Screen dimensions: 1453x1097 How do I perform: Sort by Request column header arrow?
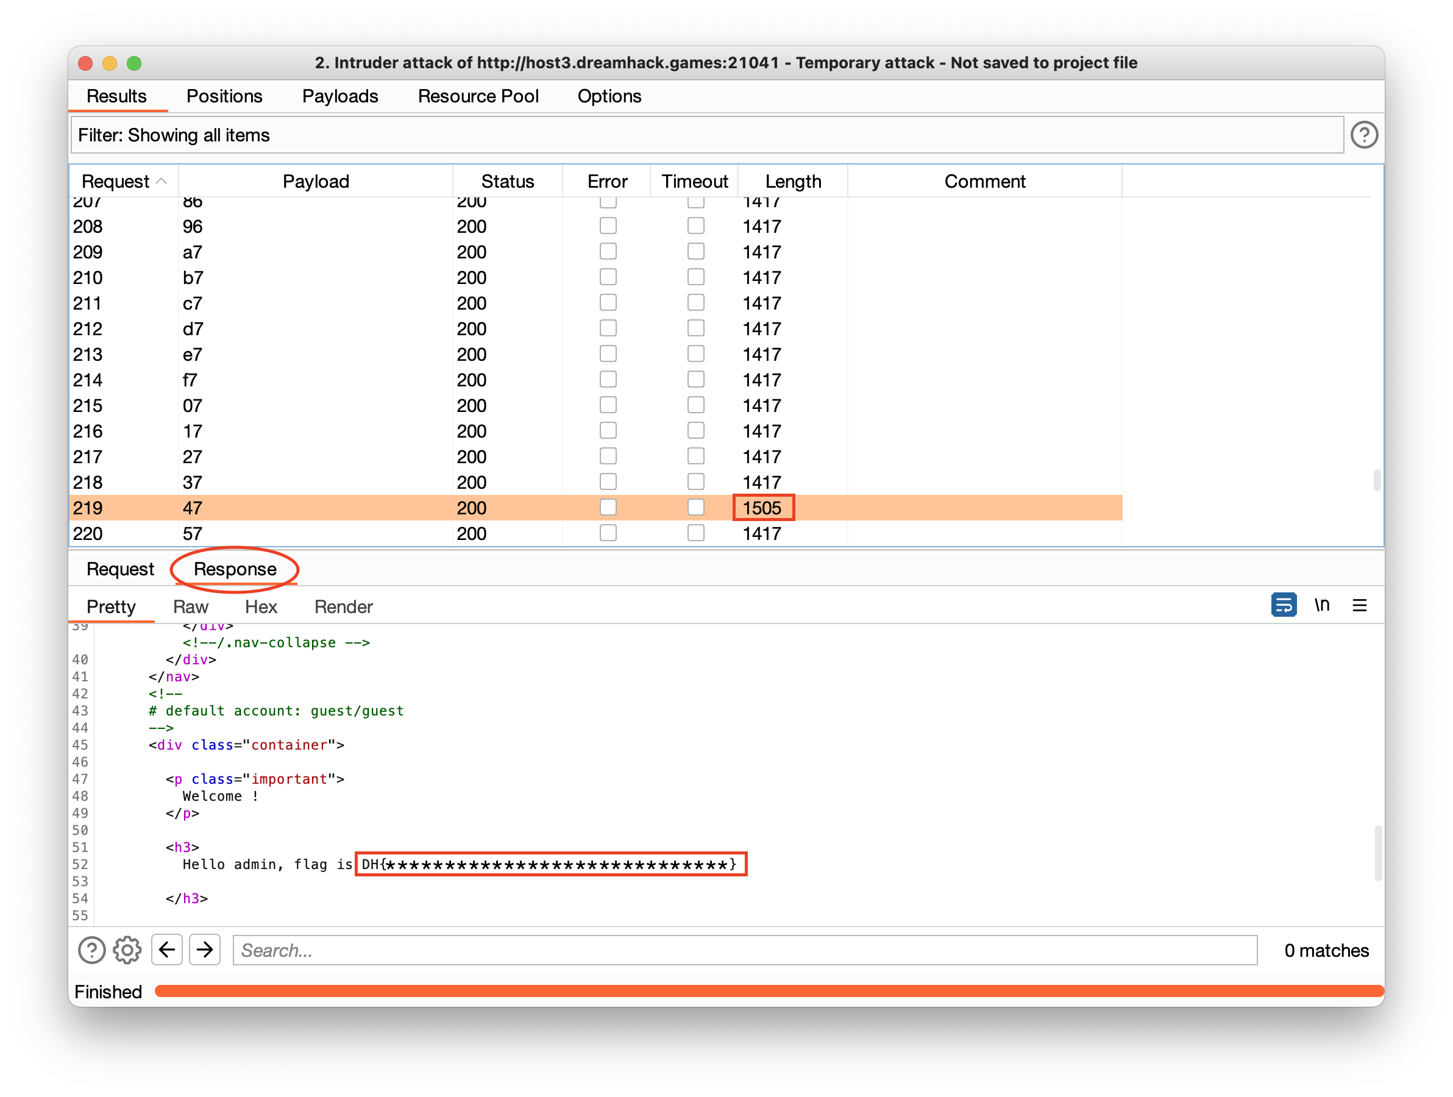[162, 181]
